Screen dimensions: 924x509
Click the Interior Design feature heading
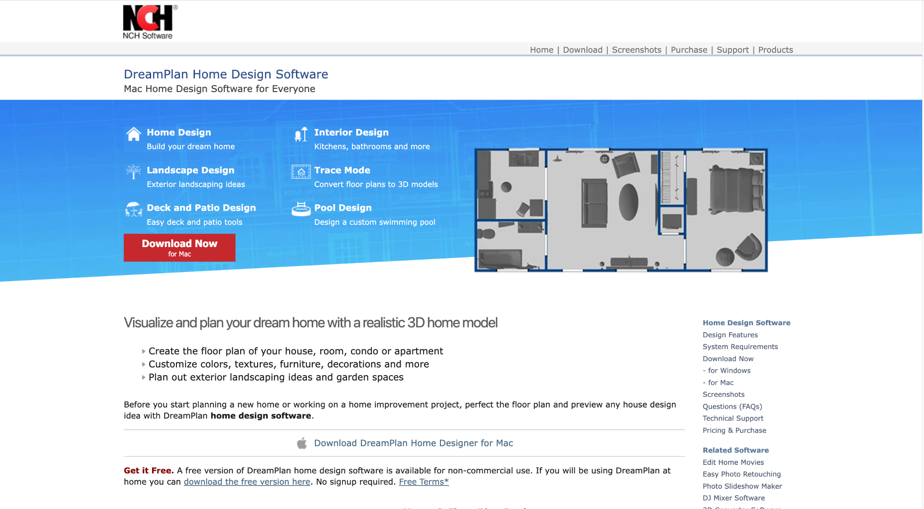(x=351, y=133)
